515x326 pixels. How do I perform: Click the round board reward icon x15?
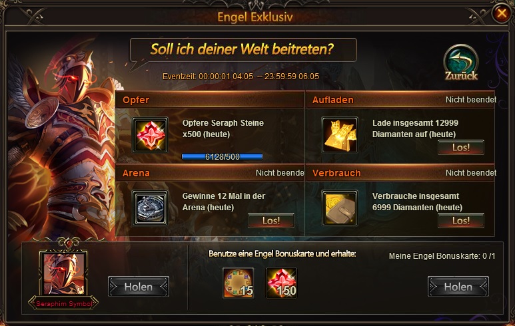click(238, 283)
